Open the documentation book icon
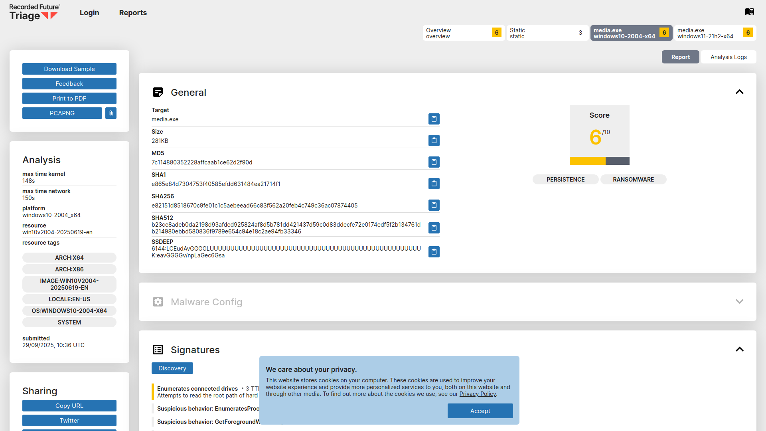The image size is (766, 431). click(749, 12)
